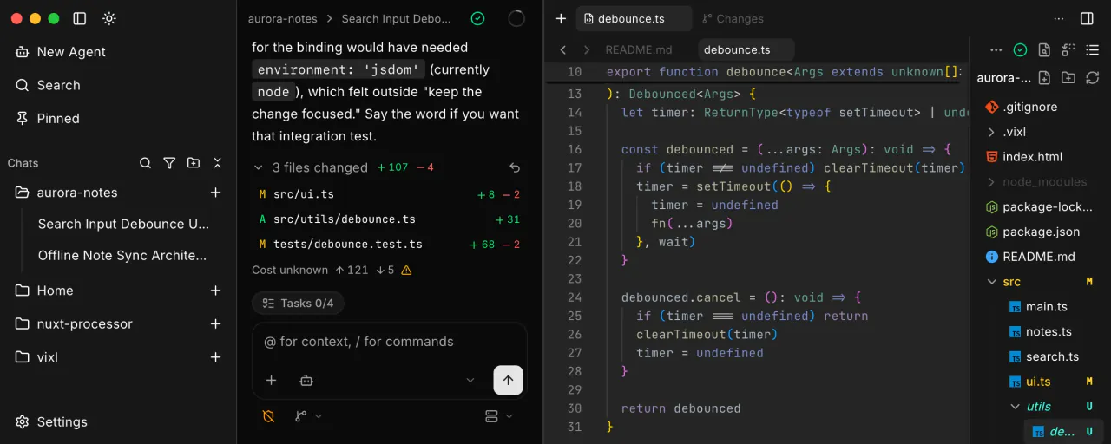Send message with the up-arrow button
The height and width of the screenshot is (444, 1111).
(x=508, y=380)
